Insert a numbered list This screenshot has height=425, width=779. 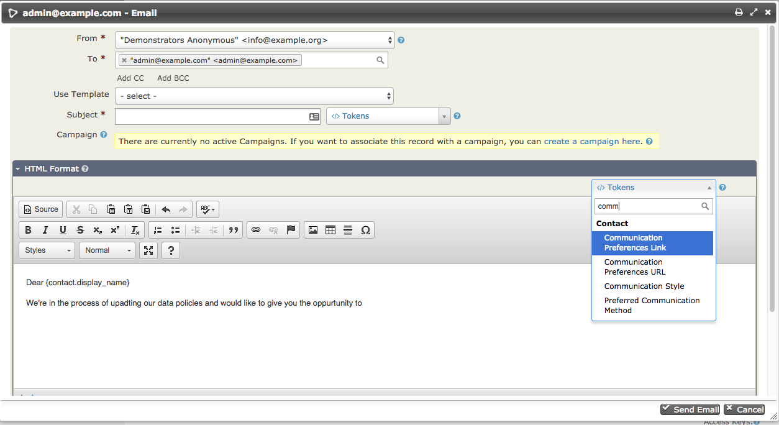click(158, 230)
